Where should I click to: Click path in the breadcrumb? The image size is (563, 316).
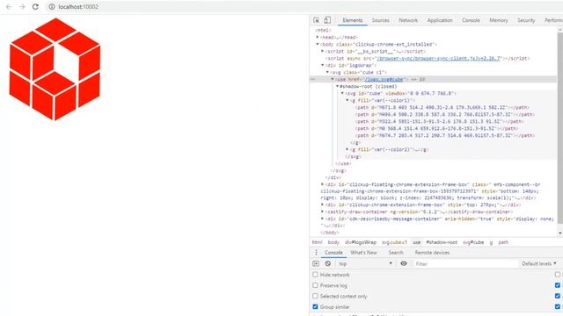[x=503, y=242]
